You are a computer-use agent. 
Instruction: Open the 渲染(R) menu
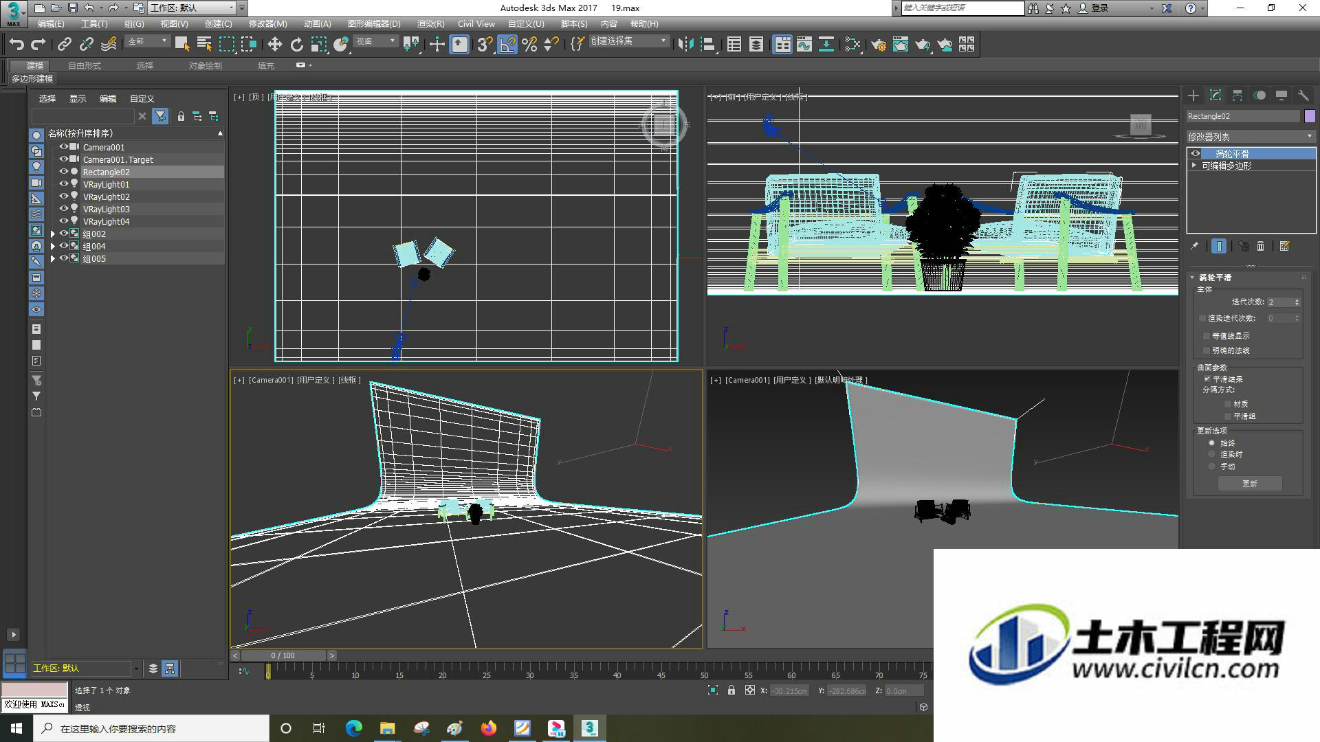pos(431,24)
